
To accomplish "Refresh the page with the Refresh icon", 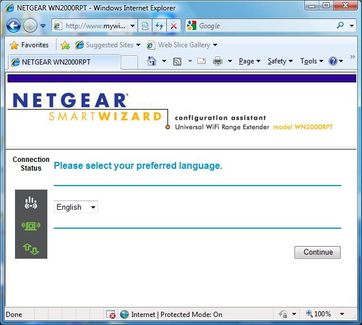I will (159, 26).
